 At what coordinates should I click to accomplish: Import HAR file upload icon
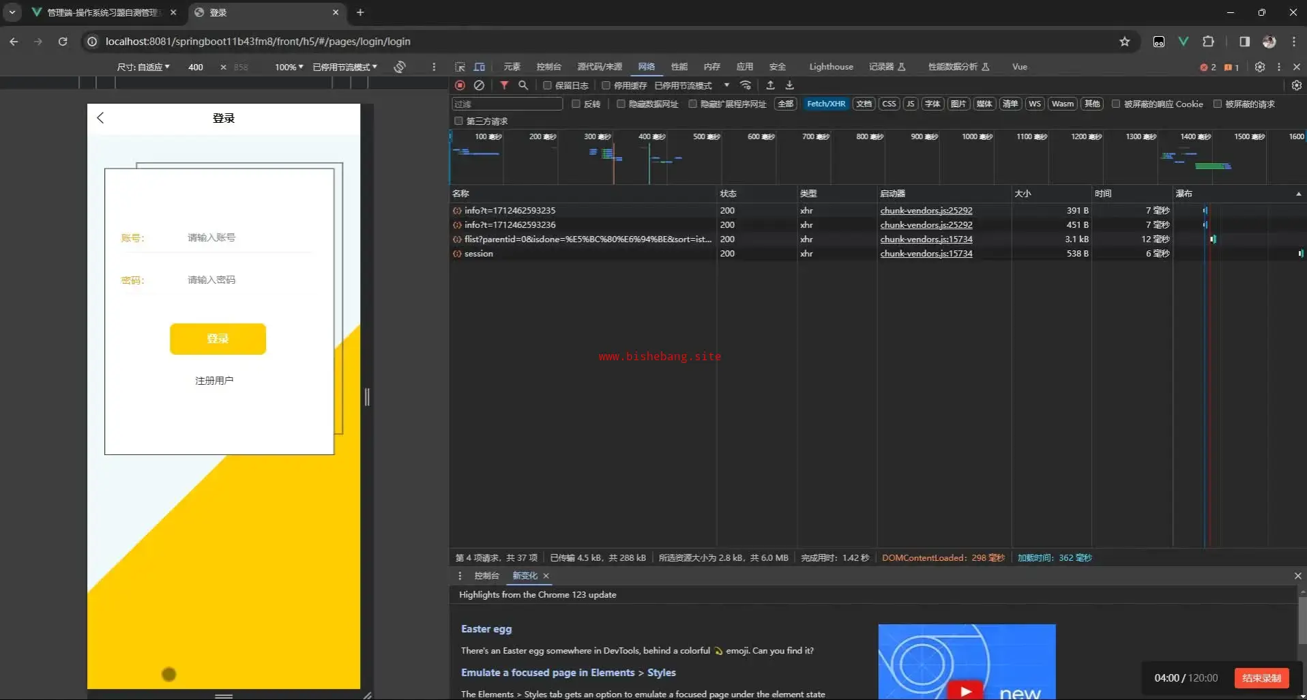pos(770,85)
